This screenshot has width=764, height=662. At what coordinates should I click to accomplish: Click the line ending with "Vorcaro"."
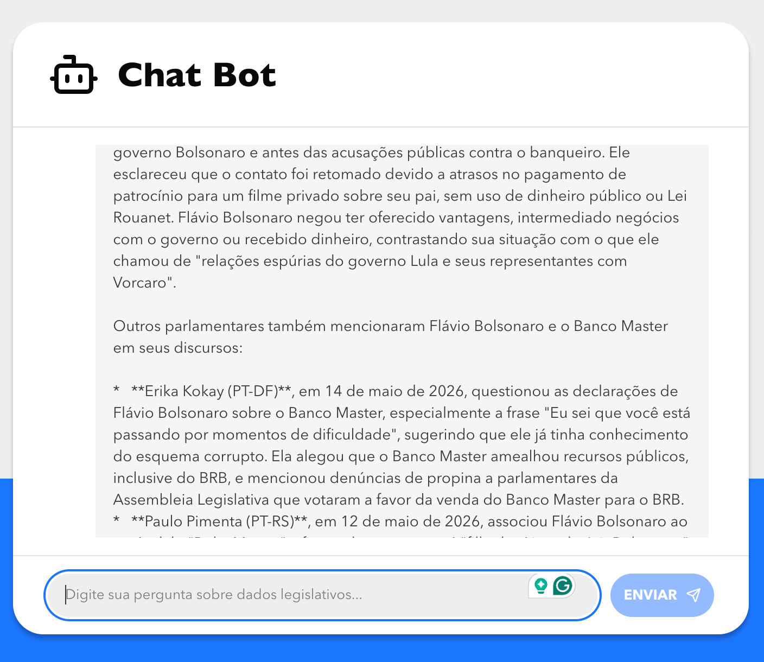(145, 283)
